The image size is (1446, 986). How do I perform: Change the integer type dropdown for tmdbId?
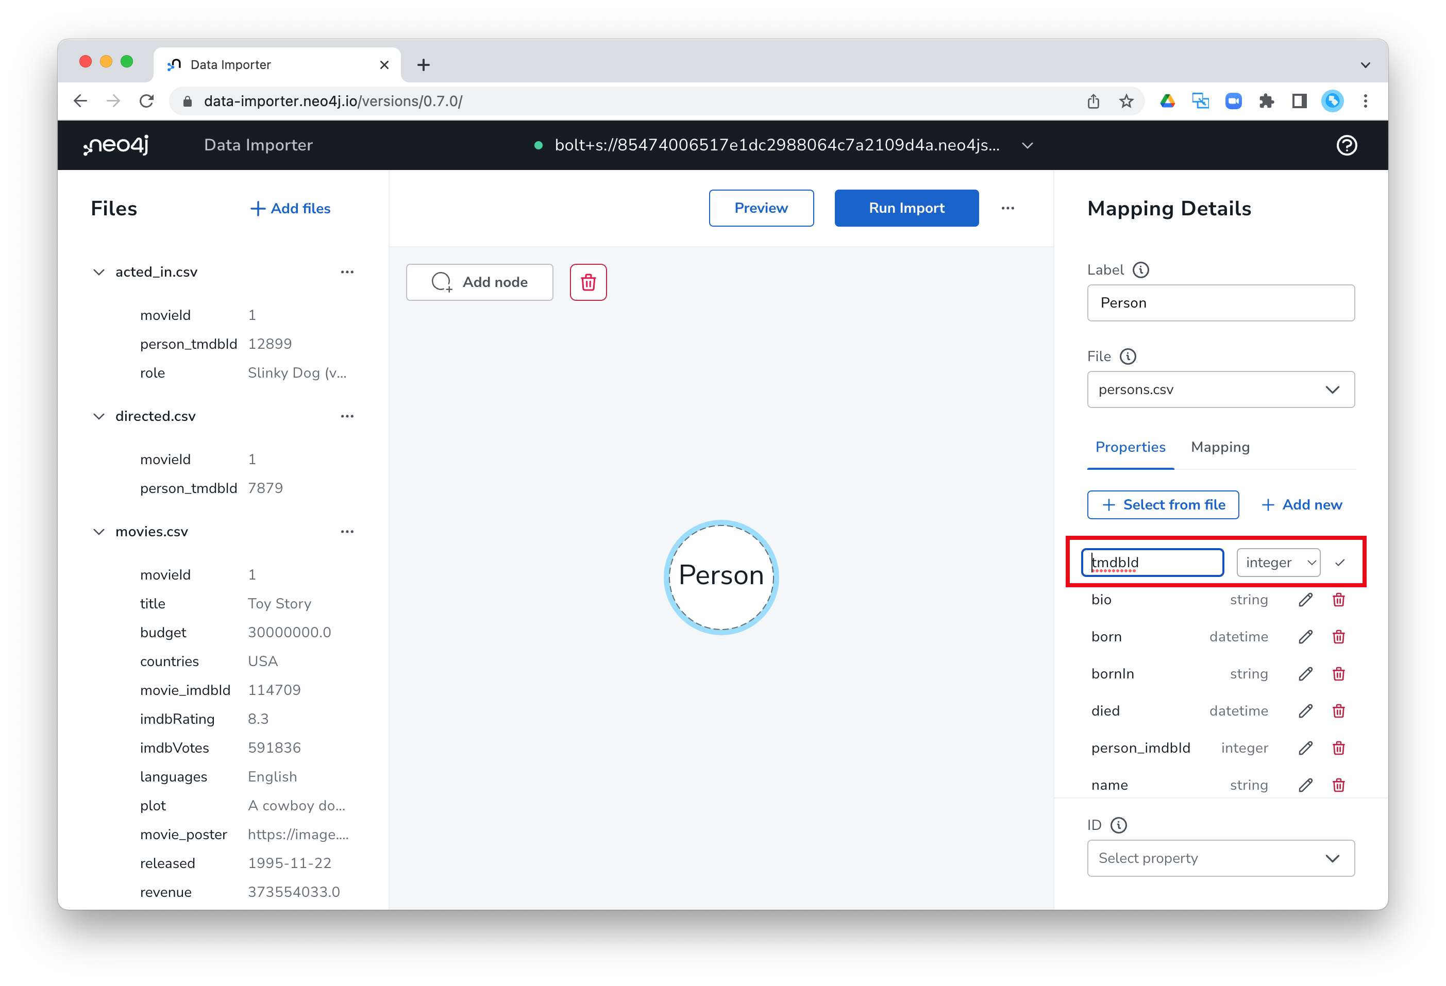(x=1278, y=563)
